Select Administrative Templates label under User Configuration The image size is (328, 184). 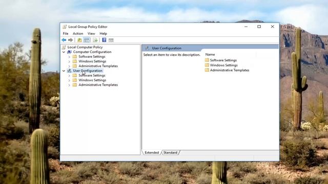click(98, 85)
